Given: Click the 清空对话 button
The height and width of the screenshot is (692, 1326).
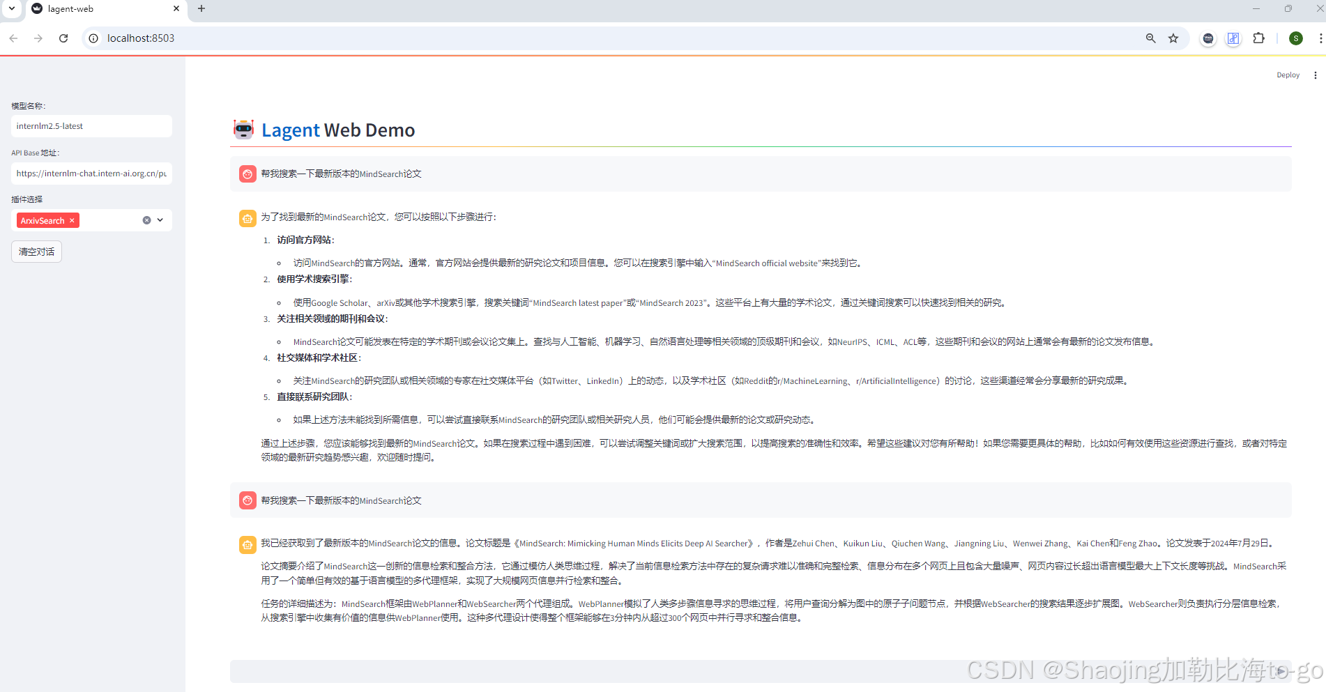Looking at the screenshot, I should pos(36,252).
